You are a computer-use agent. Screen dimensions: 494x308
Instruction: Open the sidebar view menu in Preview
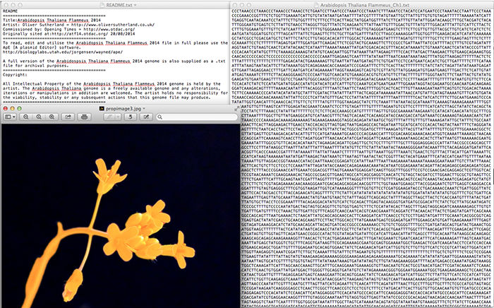click(11, 116)
